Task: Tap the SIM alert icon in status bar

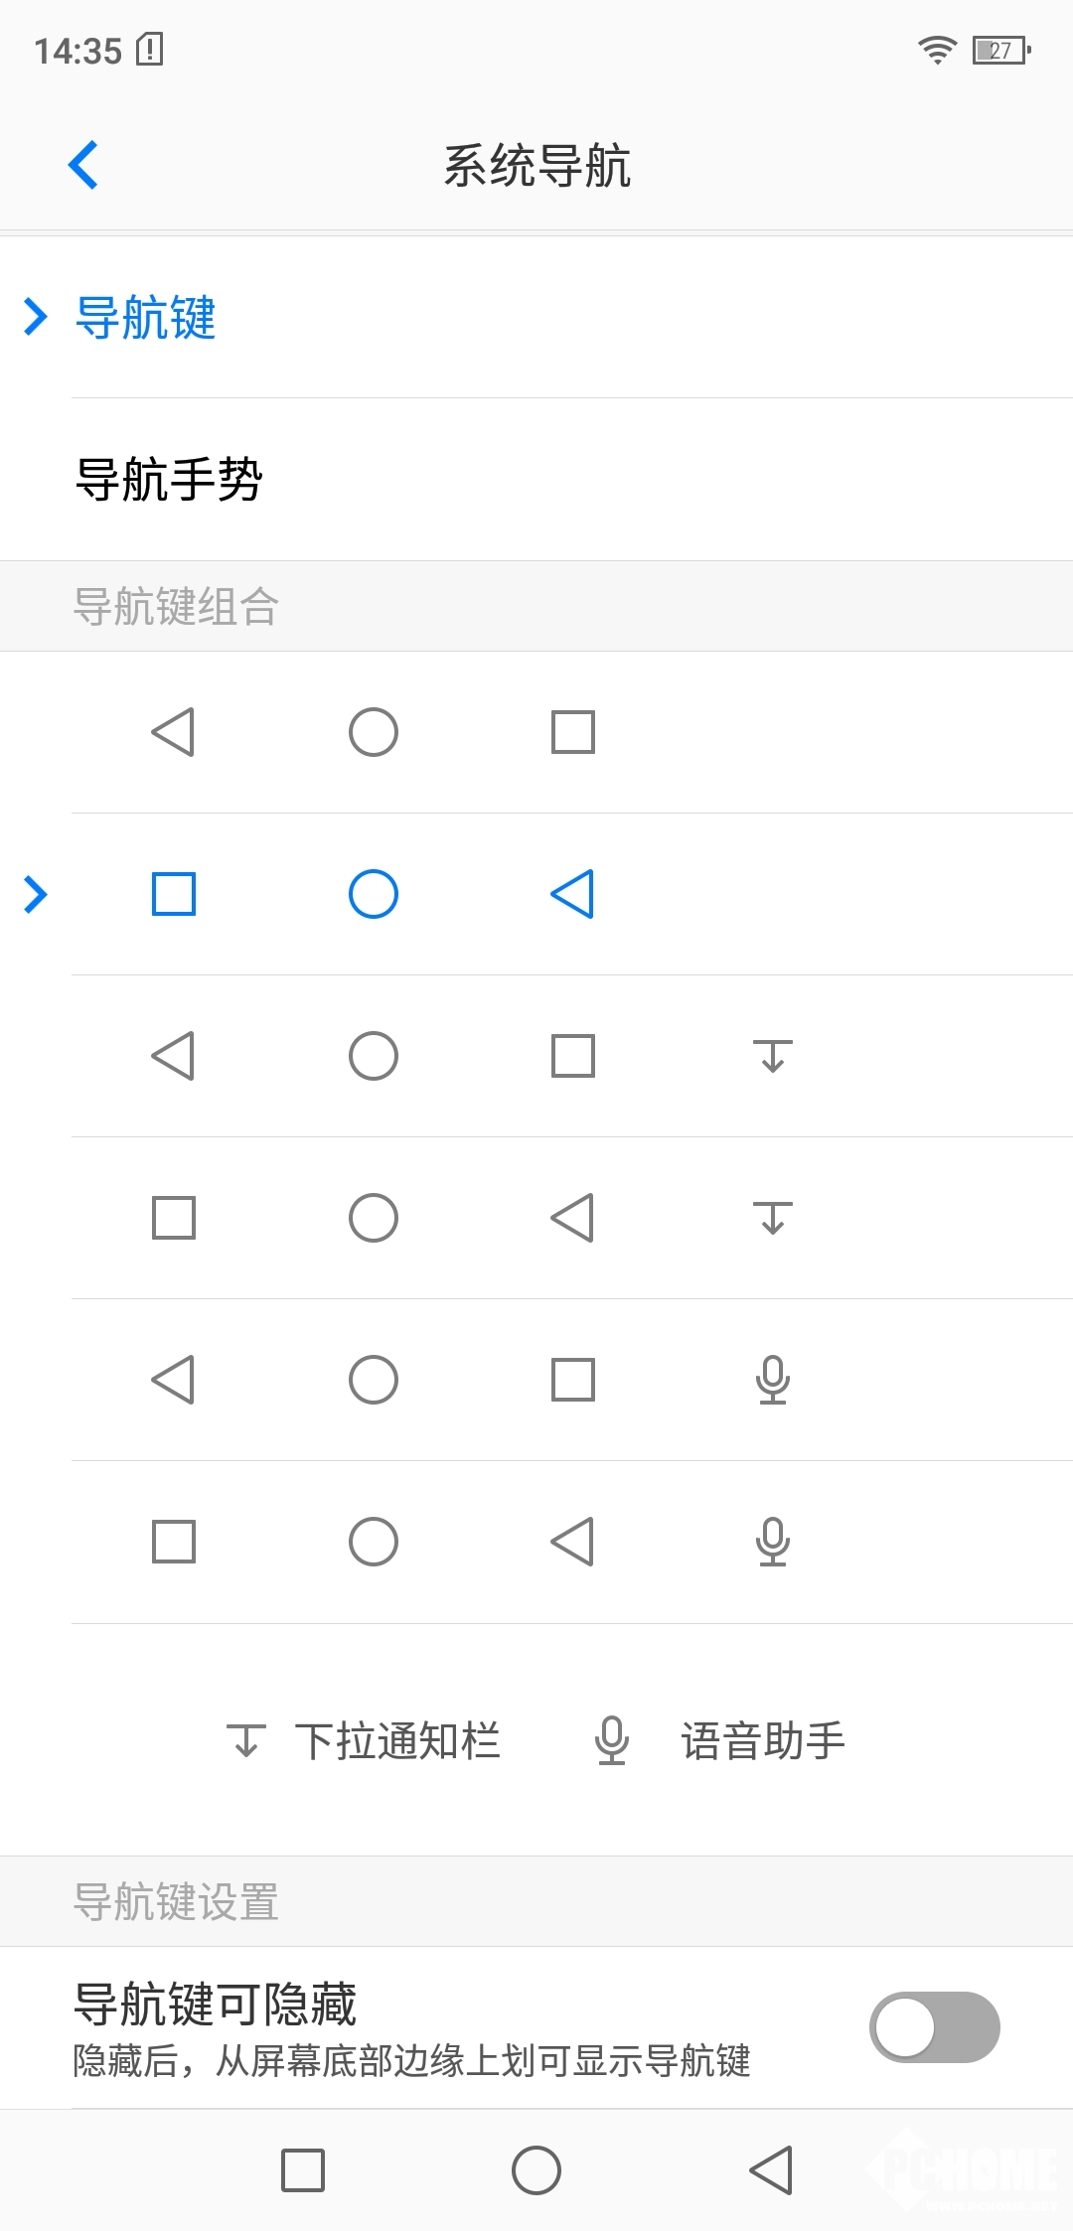Action: click(150, 49)
